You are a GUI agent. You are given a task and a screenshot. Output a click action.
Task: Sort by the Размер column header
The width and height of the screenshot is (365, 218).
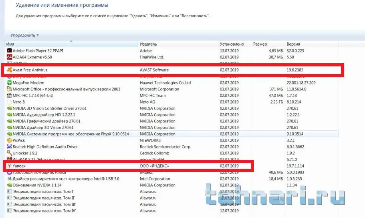click(268, 44)
